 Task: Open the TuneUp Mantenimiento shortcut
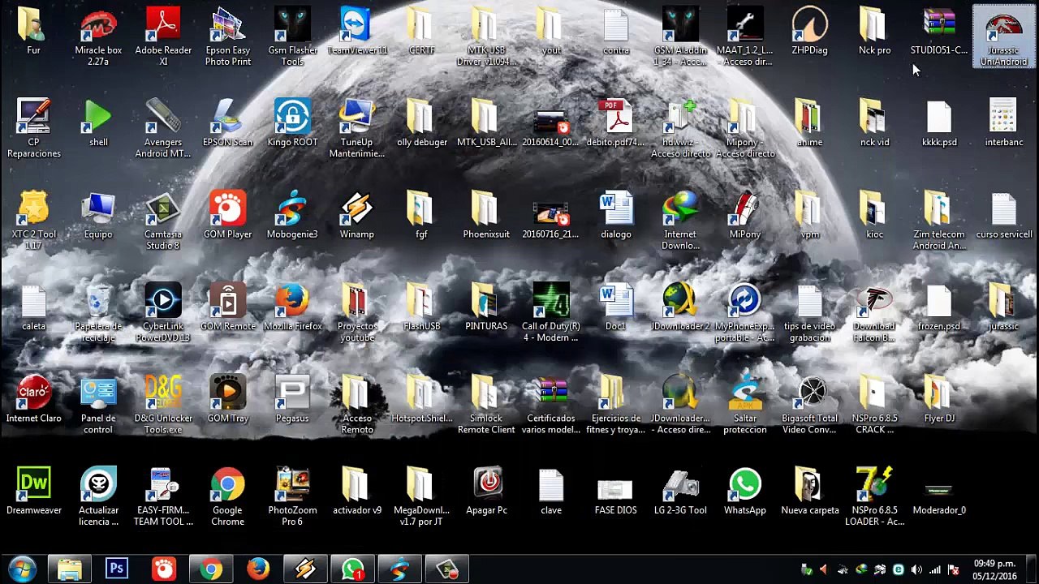point(357,128)
